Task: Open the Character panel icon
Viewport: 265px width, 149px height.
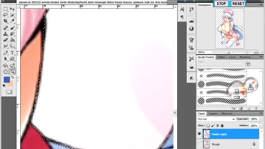Action: (x=182, y=10)
